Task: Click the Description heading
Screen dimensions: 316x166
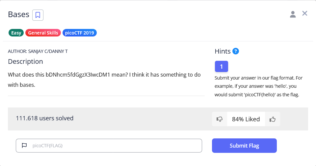Action: 25,61
